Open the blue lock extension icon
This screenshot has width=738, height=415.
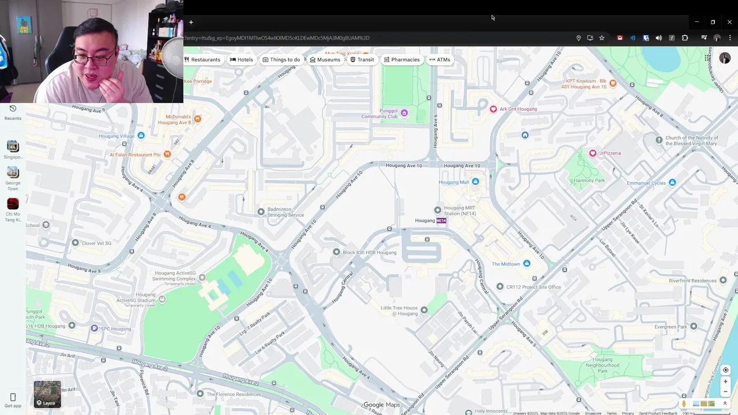646,38
